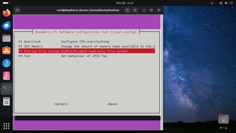This screenshot has height=133, width=236.
Task: Open the Files manager in dock
Action: [x=6, y=38]
